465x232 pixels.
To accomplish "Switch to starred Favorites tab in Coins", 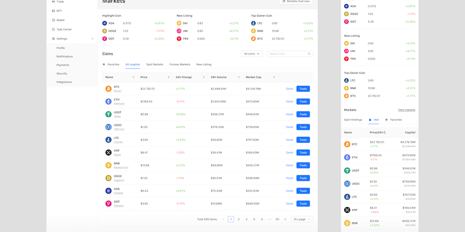I will click(111, 64).
